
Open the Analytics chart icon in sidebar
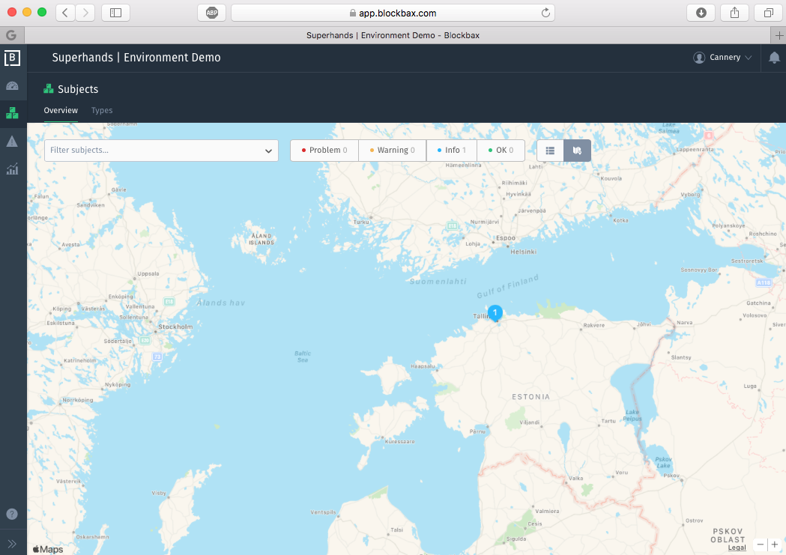12,169
